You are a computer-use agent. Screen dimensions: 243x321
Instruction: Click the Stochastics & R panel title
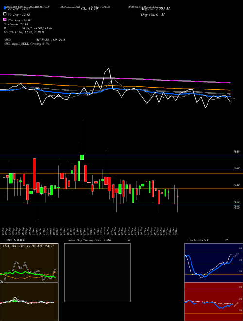[x=199, y=240]
